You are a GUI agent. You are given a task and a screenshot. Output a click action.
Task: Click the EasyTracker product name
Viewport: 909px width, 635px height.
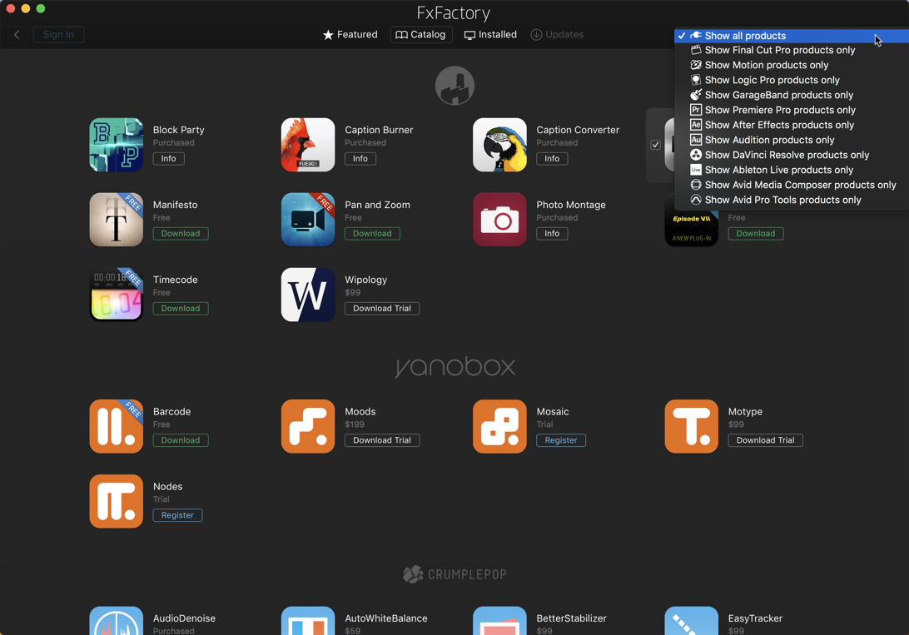[x=755, y=618]
